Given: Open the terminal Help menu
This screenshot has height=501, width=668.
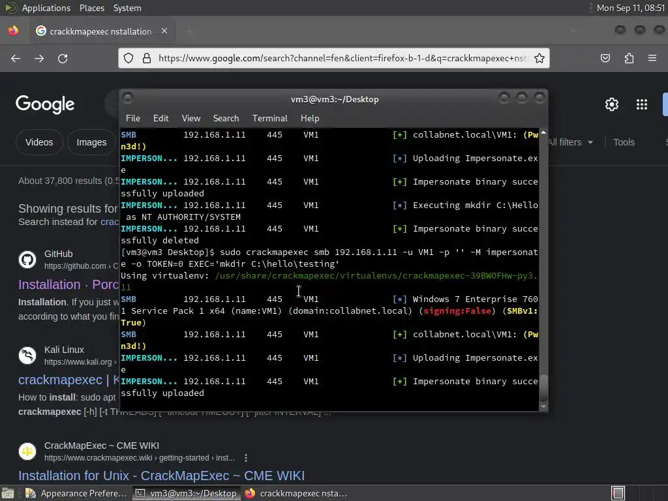Looking at the screenshot, I should pos(310,119).
